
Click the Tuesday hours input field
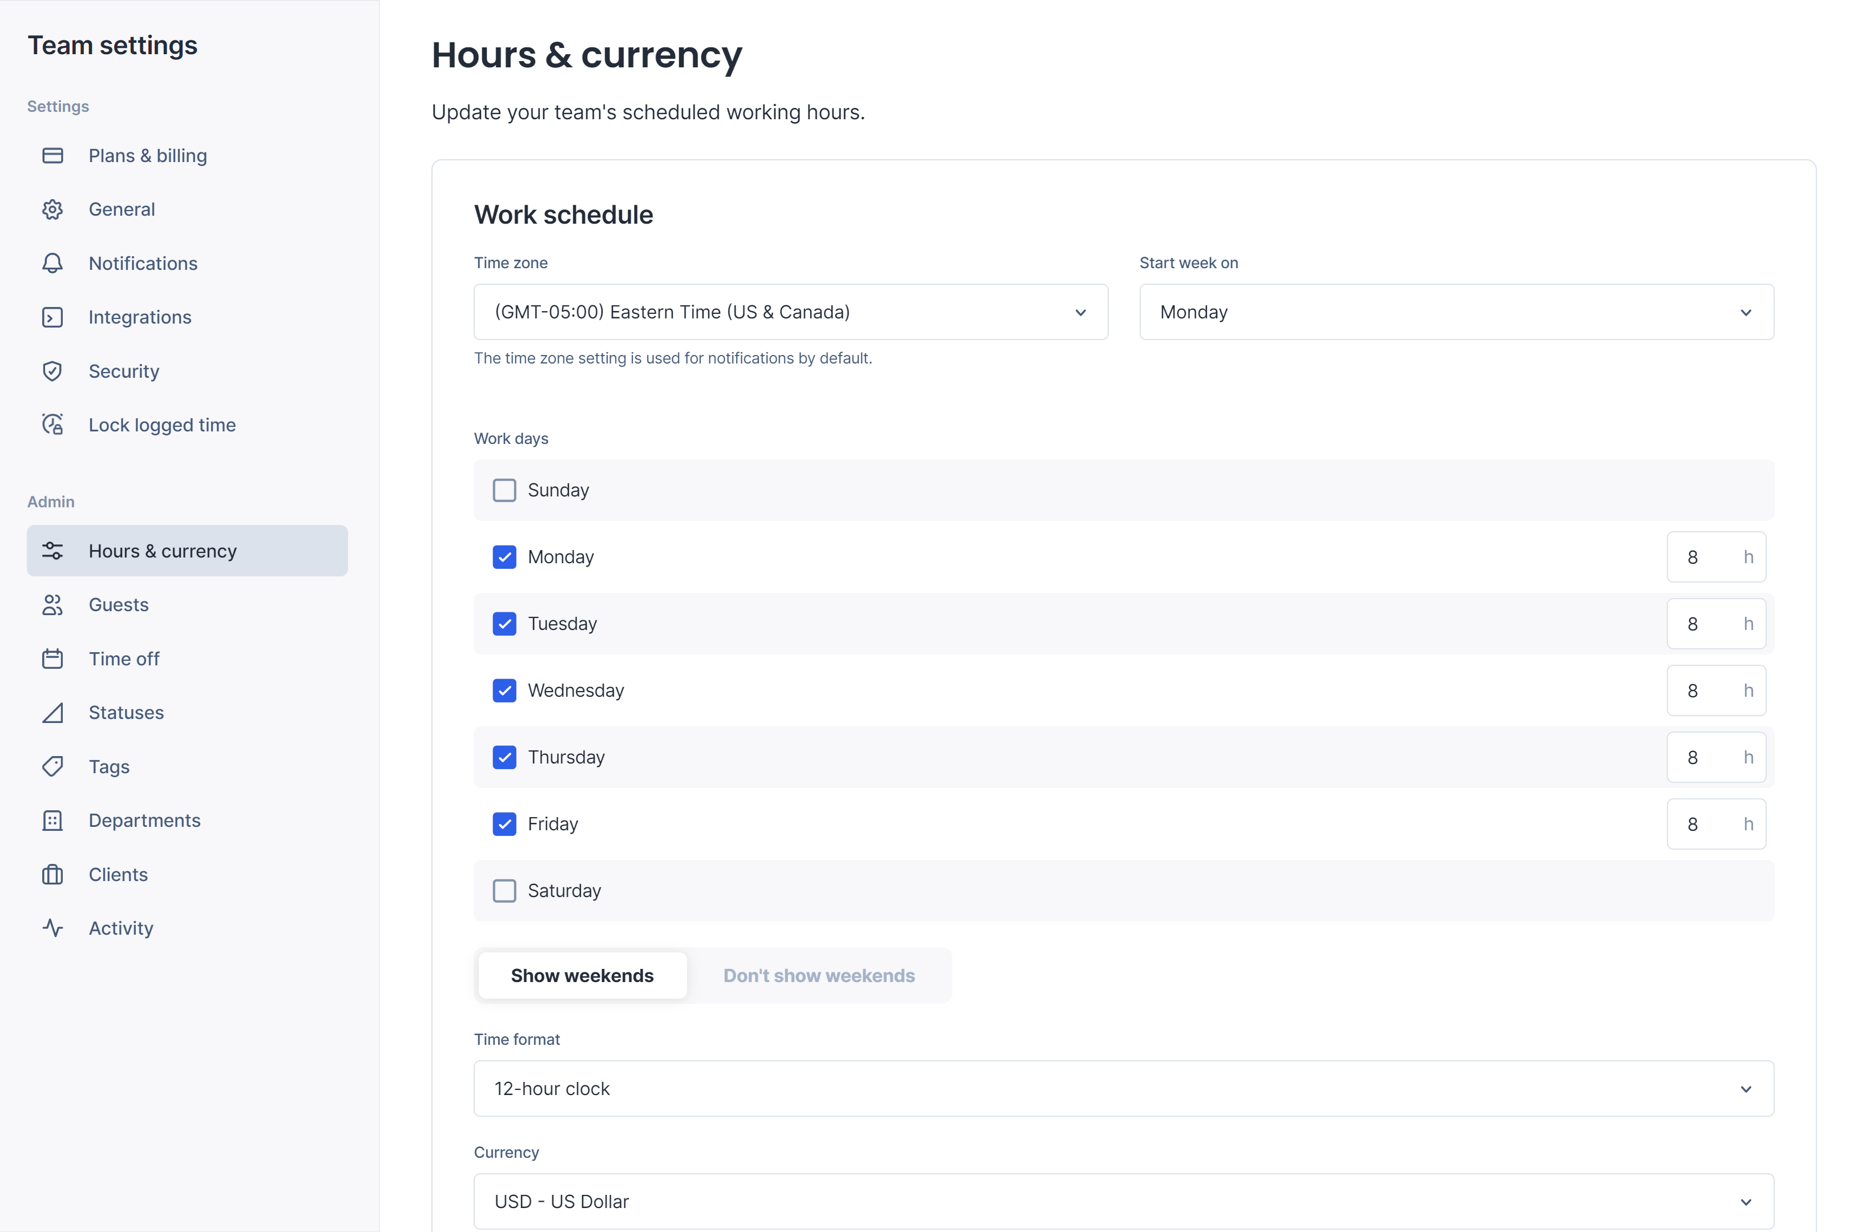[1716, 624]
